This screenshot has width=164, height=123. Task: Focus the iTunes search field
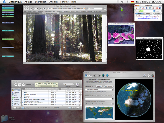(x=68, y=84)
